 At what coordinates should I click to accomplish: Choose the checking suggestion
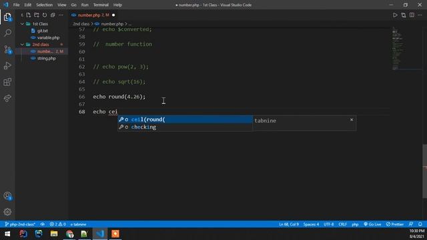click(x=185, y=127)
